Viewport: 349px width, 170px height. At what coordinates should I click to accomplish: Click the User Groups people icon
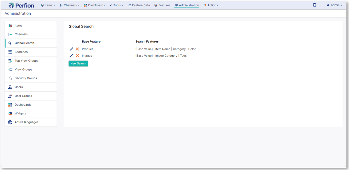[x=10, y=96]
